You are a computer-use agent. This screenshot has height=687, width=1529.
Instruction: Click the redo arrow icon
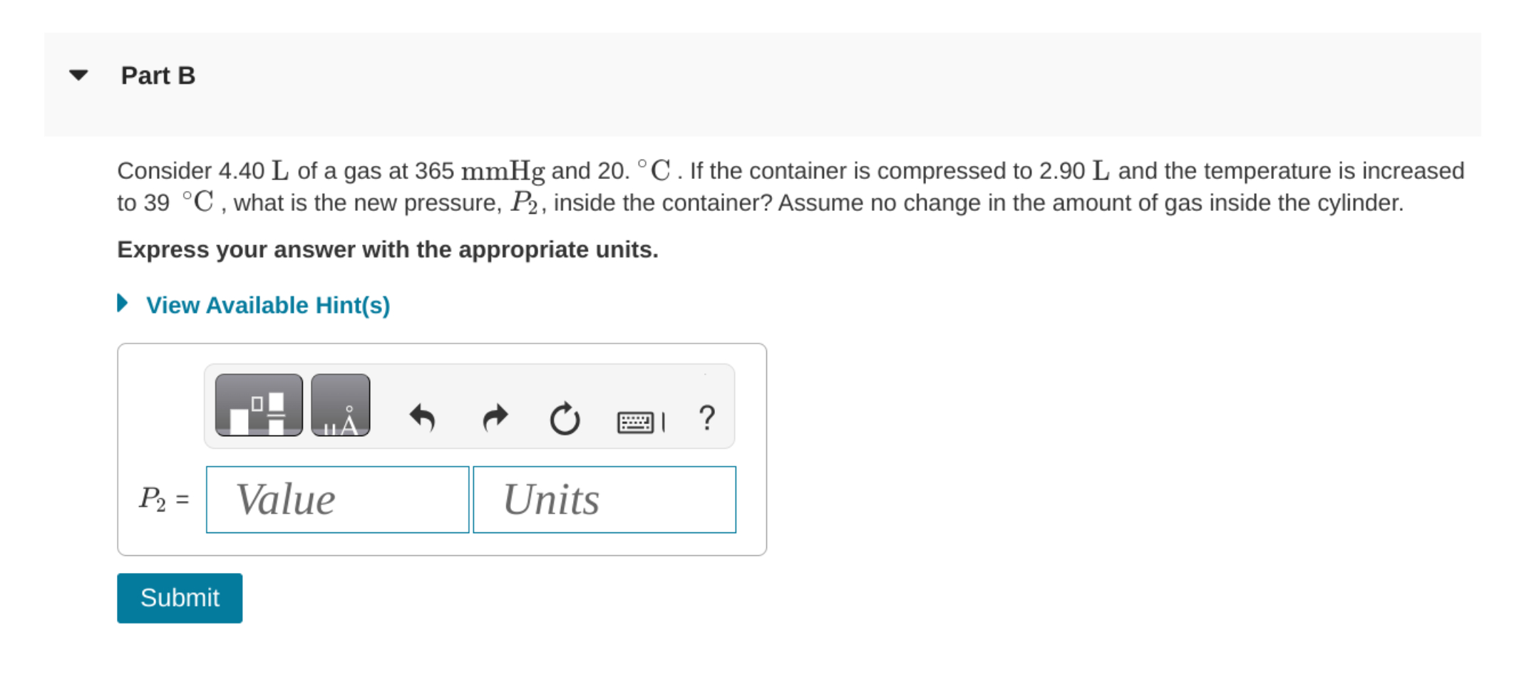(495, 419)
